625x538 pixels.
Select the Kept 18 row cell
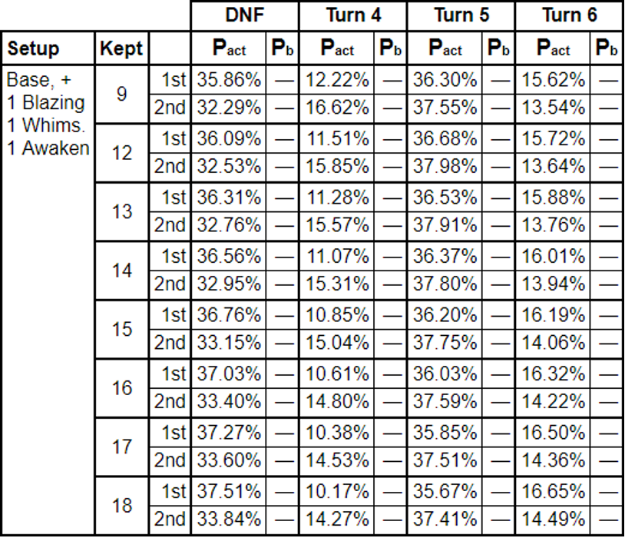tap(121, 506)
